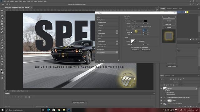
Task: Open the Create Frame Animation dropdown arrow
Action: (x=87, y=102)
